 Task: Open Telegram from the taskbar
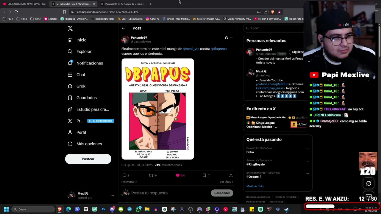(x=129, y=209)
